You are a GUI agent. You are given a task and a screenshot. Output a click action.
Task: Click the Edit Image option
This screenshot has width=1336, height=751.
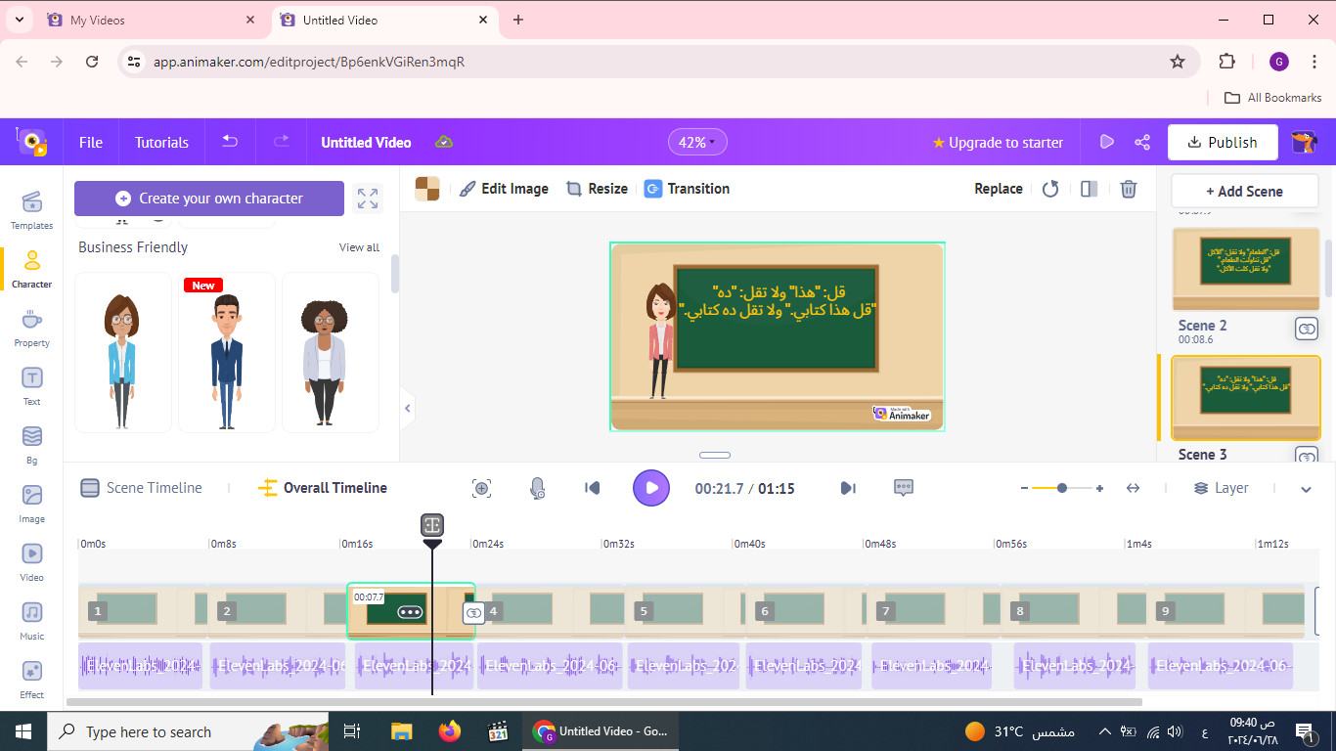click(504, 189)
